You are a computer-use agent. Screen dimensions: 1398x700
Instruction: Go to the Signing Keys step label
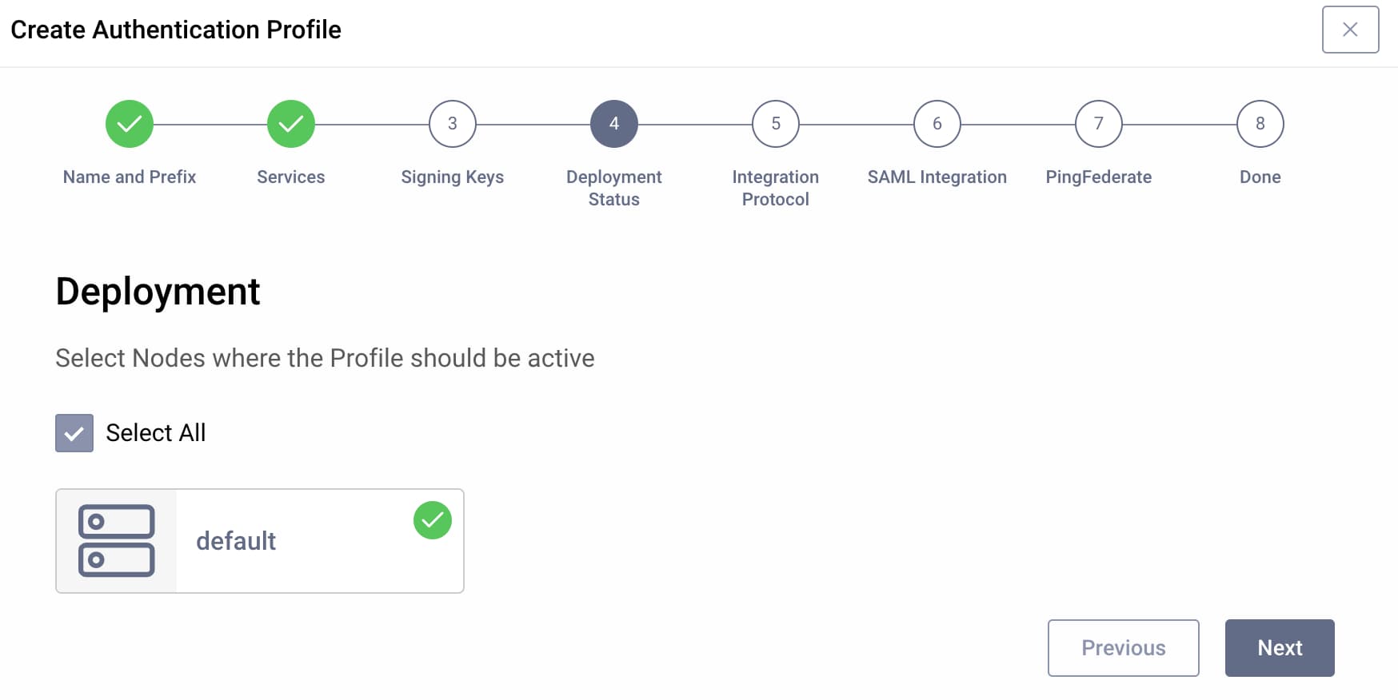pyautogui.click(x=452, y=177)
